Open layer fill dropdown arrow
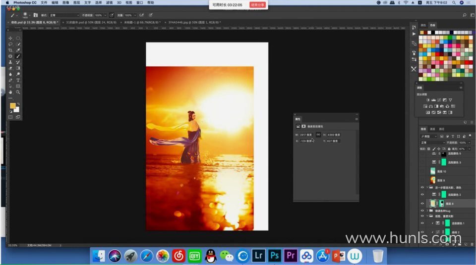476x265 pixels. click(470, 149)
